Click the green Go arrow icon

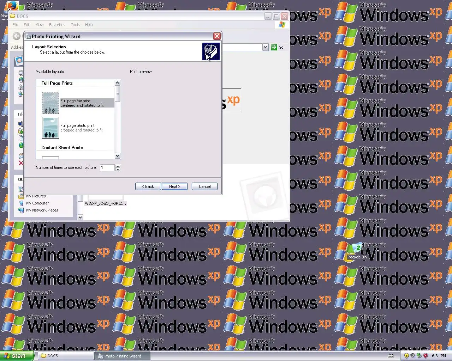pos(274,47)
